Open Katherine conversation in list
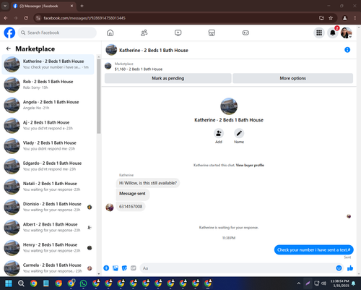This screenshot has width=361, height=290. [x=48, y=64]
